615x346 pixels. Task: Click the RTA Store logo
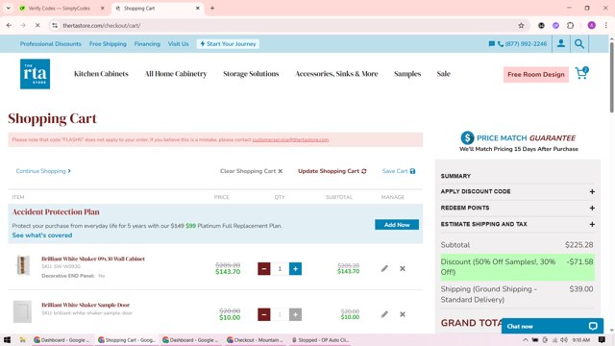[35, 74]
